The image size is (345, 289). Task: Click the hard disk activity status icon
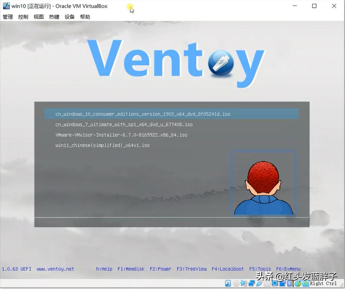pos(227,283)
